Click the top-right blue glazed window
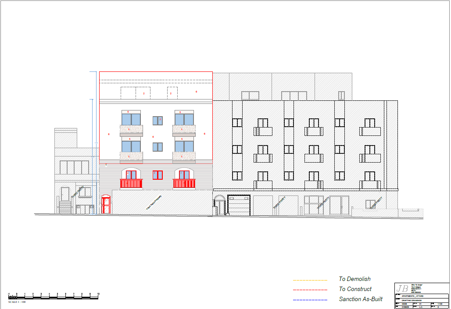This screenshot has width=451, height=309. pos(184,119)
